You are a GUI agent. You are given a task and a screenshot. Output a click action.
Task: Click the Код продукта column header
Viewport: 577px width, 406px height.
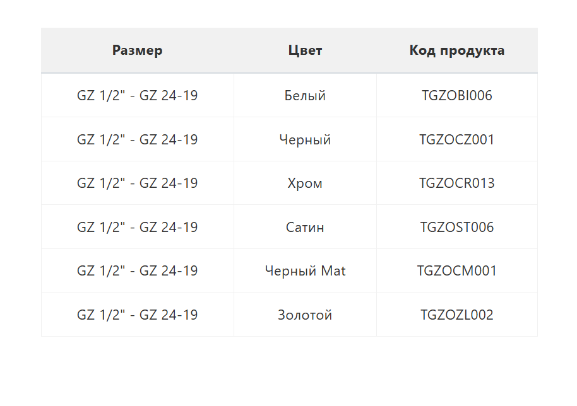pyautogui.click(x=456, y=50)
